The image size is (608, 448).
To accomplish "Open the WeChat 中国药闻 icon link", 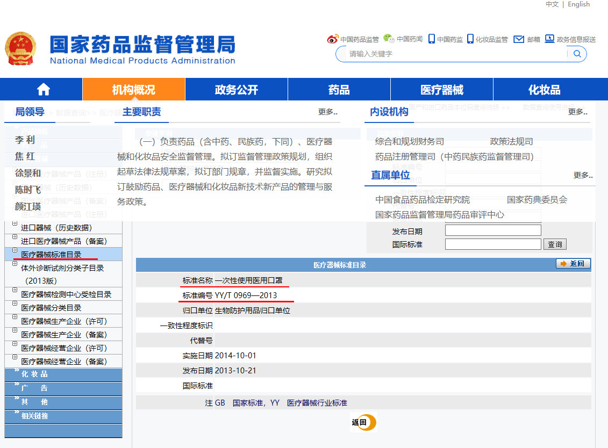I will click(x=389, y=38).
